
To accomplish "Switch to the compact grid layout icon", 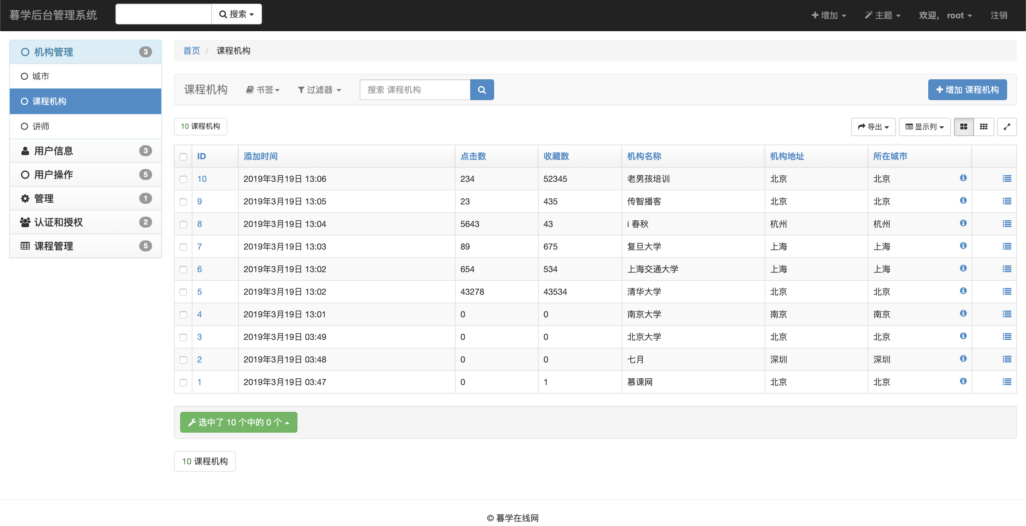I will [x=983, y=127].
